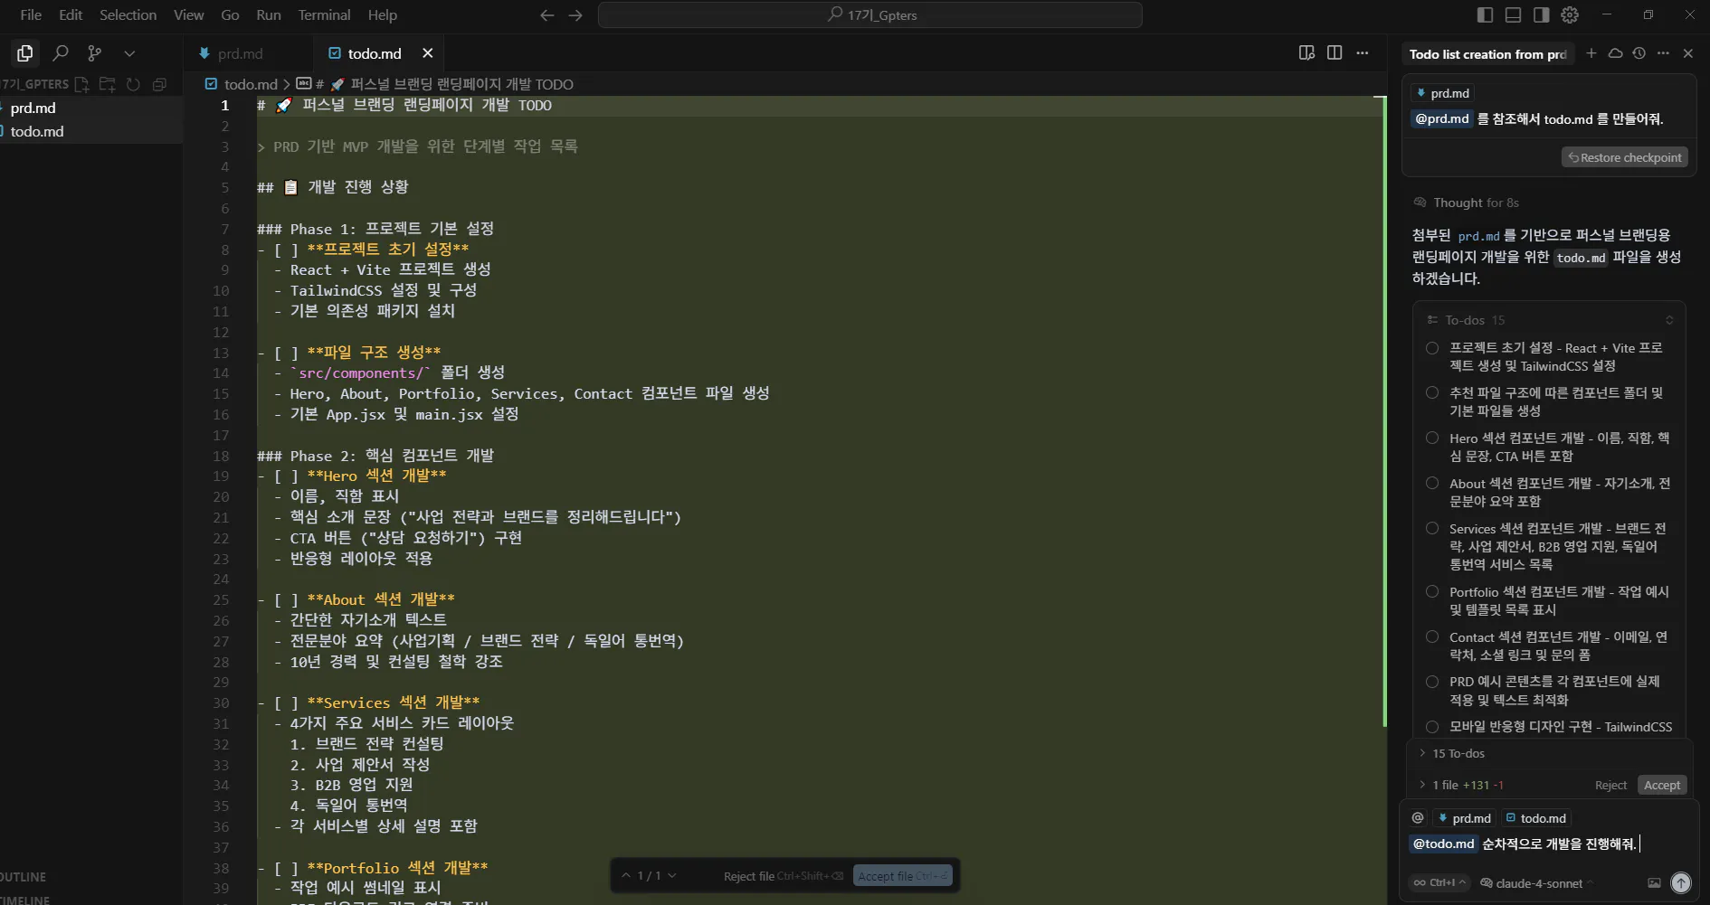Click the prd.md context chip in chat input
The image size is (1710, 905).
pos(1464,818)
